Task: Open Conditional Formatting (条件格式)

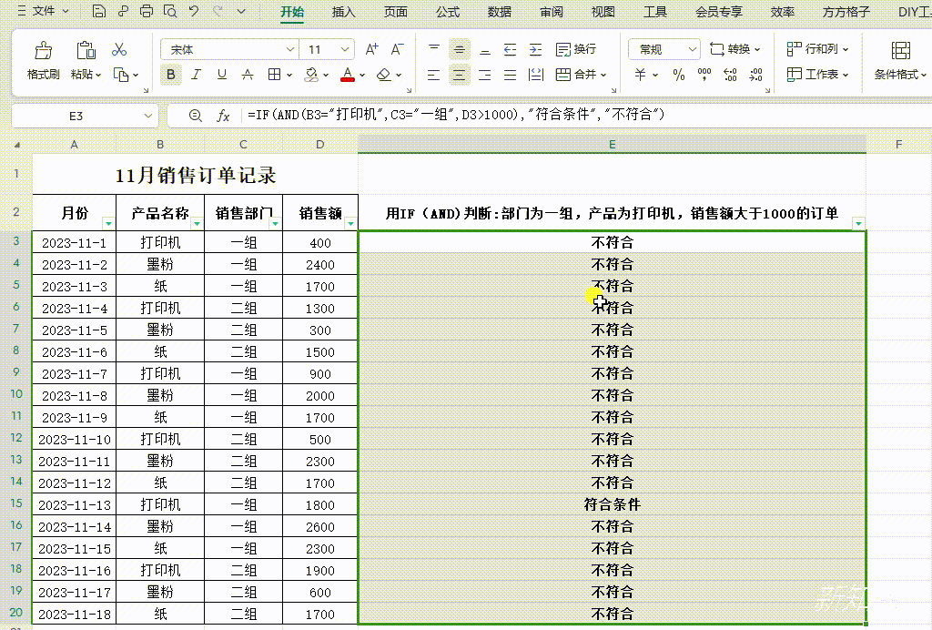Action: click(900, 61)
